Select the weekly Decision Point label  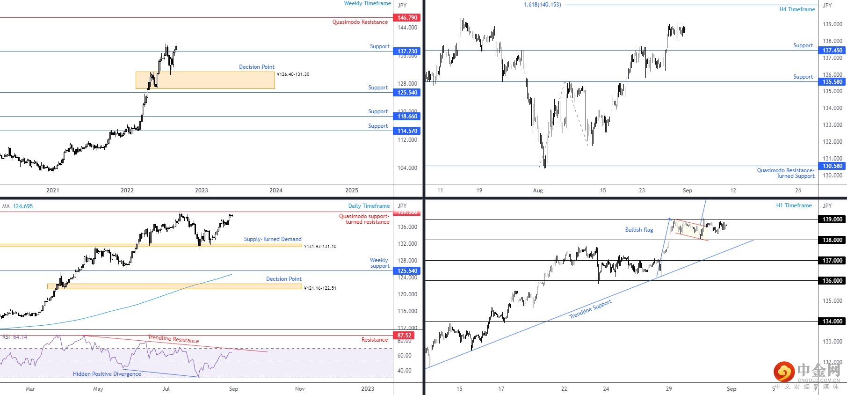coord(257,67)
